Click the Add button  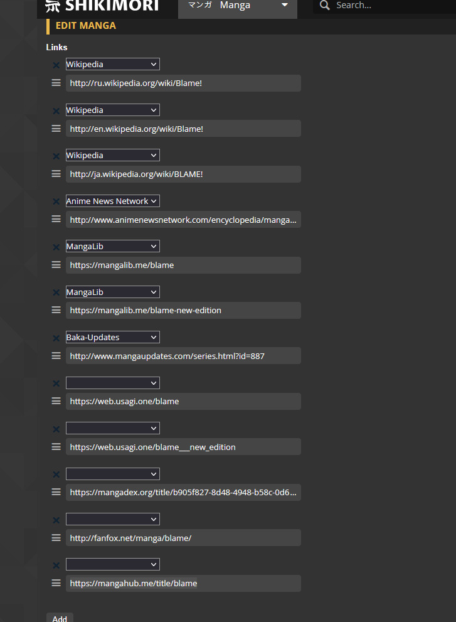(x=60, y=618)
